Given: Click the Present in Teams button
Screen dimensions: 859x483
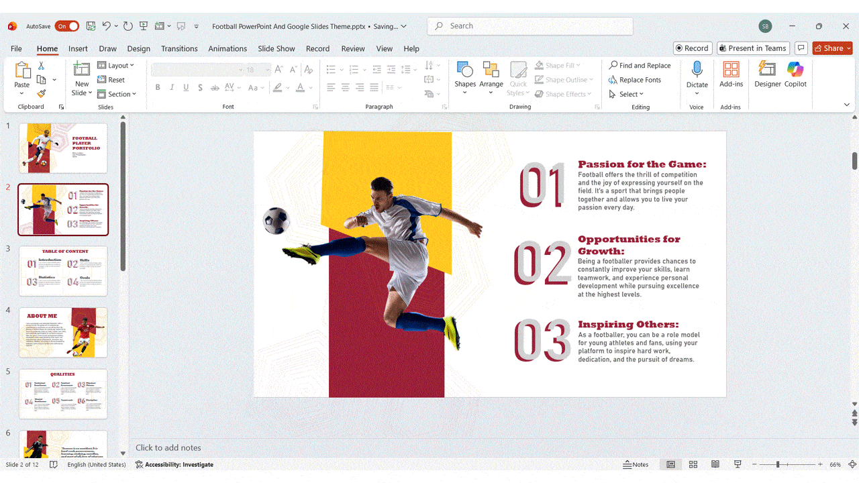Looking at the screenshot, I should click(752, 48).
